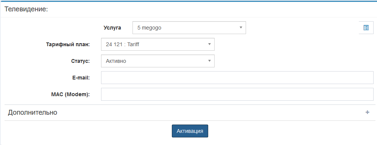Screen dimensions: 377x145
Task: Open the 'Активно' status dropdown
Action: [158, 61]
